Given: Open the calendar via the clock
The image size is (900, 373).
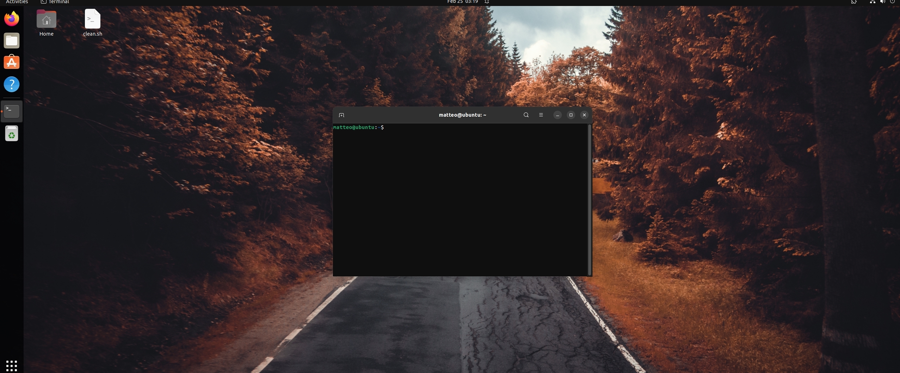Looking at the screenshot, I should tap(462, 2).
